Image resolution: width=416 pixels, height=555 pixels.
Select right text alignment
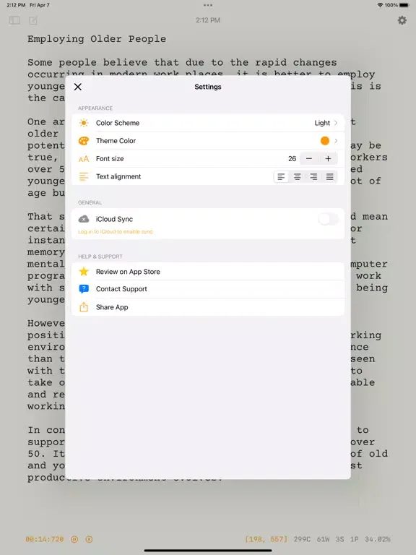[313, 176]
